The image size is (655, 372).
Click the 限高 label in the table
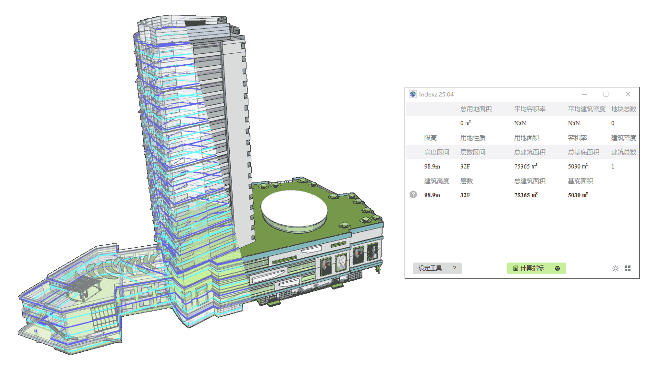coord(431,138)
